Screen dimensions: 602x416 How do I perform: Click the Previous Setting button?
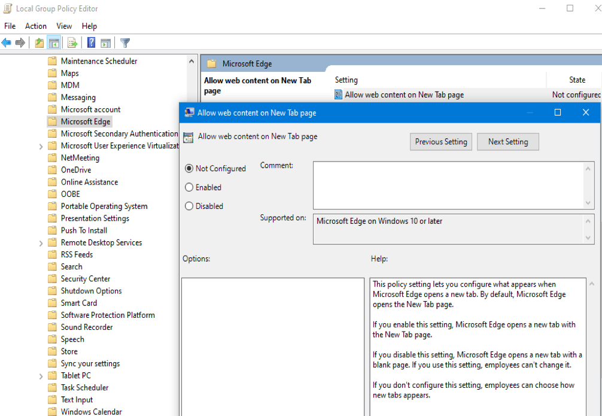[x=441, y=142]
